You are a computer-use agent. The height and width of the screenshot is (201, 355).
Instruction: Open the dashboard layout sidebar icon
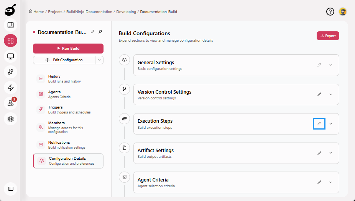10,25
